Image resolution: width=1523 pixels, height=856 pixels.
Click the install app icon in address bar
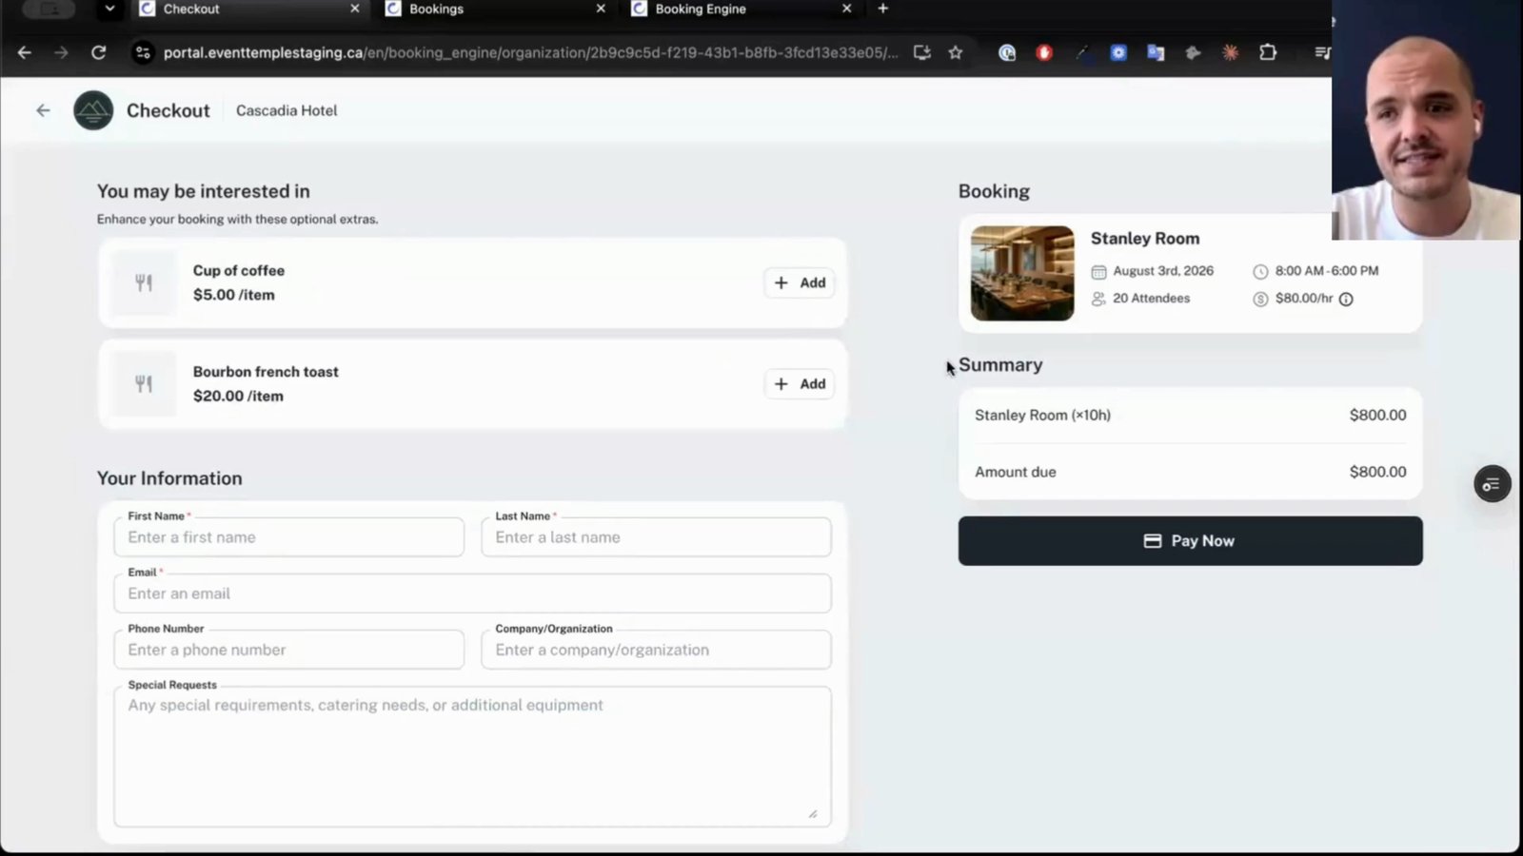(x=921, y=52)
